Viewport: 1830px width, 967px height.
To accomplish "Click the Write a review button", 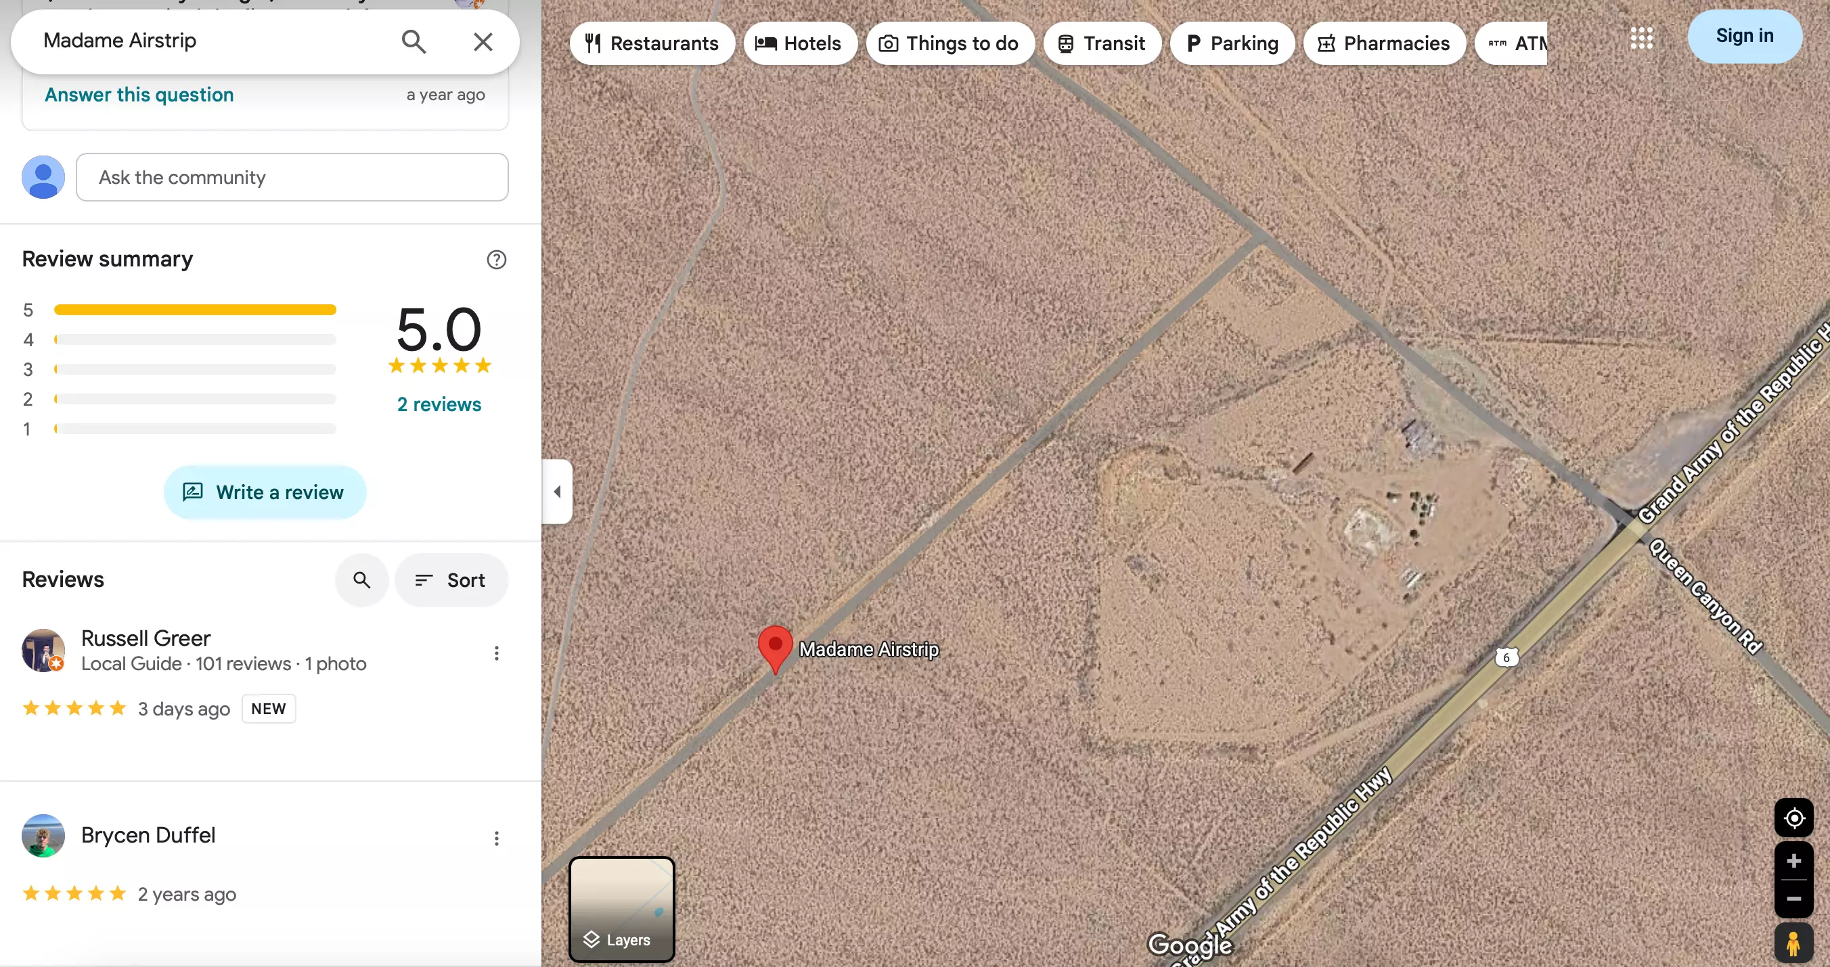I will (265, 492).
